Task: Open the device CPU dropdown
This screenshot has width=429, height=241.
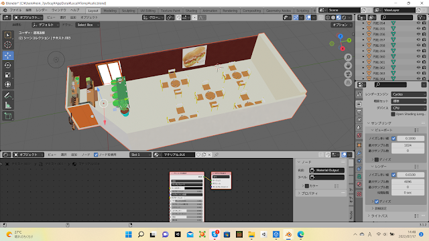Action: pos(408,108)
